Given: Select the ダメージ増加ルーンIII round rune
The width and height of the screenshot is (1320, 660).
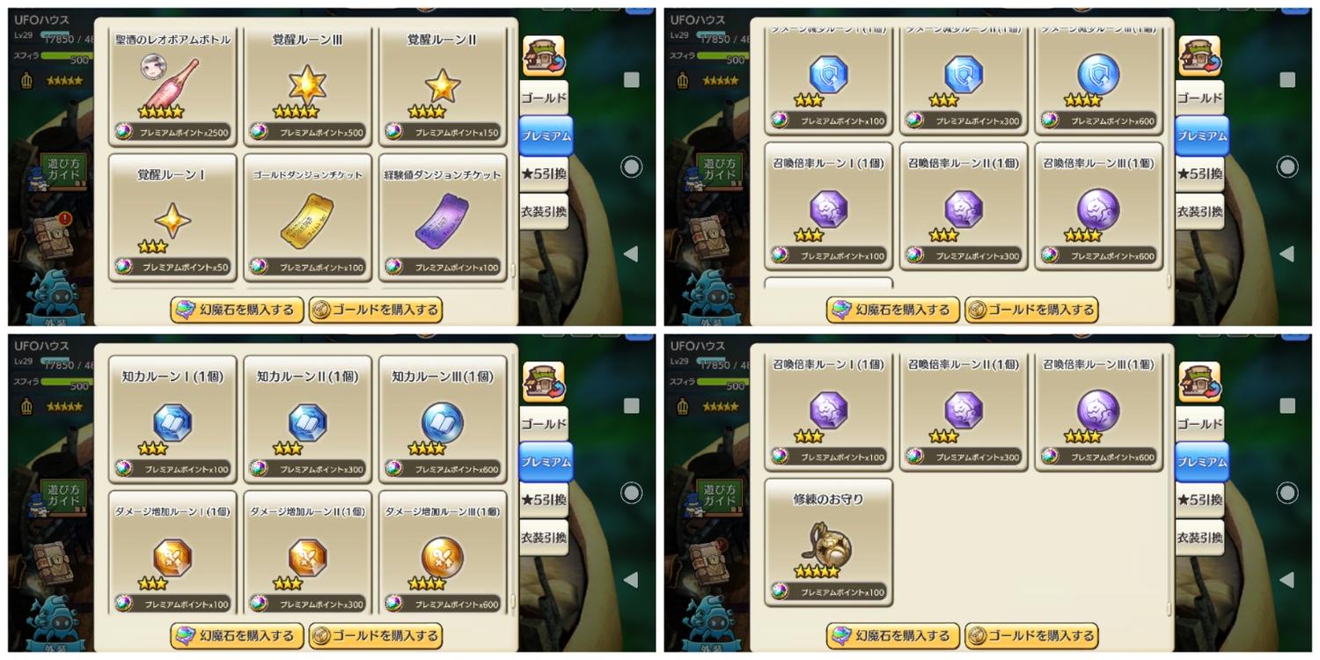Looking at the screenshot, I should [x=443, y=553].
